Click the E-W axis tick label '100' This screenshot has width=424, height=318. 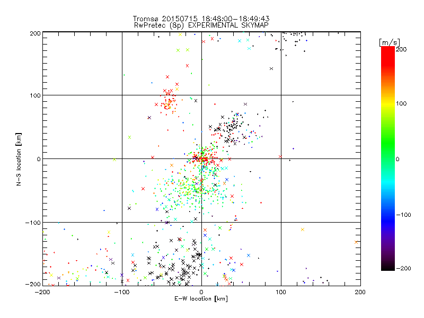coord(281,292)
